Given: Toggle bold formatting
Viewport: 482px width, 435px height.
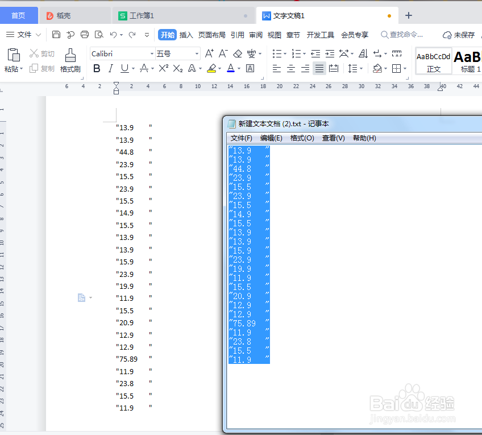Looking at the screenshot, I should click(x=97, y=69).
